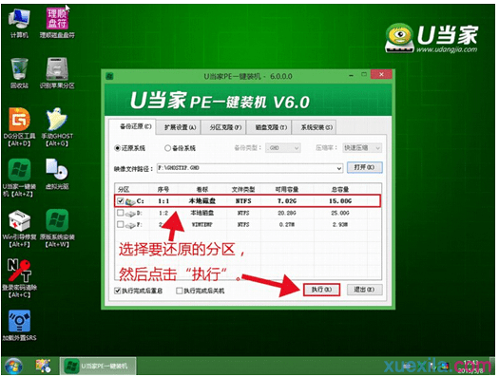Open the 理顺盘符 desktop icon
The height and width of the screenshot is (377, 499).
[x=57, y=23]
